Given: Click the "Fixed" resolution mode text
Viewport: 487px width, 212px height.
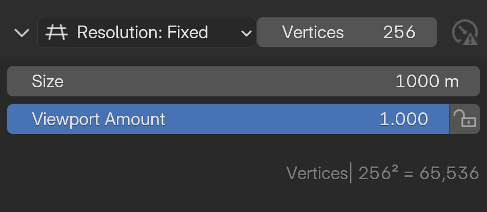Looking at the screenshot, I should (x=187, y=33).
